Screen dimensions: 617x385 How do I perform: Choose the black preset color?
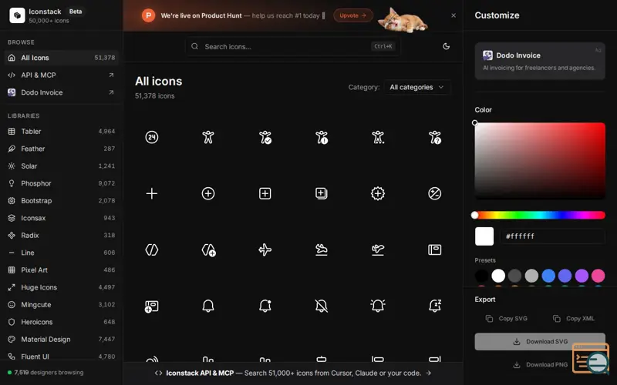pyautogui.click(x=481, y=276)
